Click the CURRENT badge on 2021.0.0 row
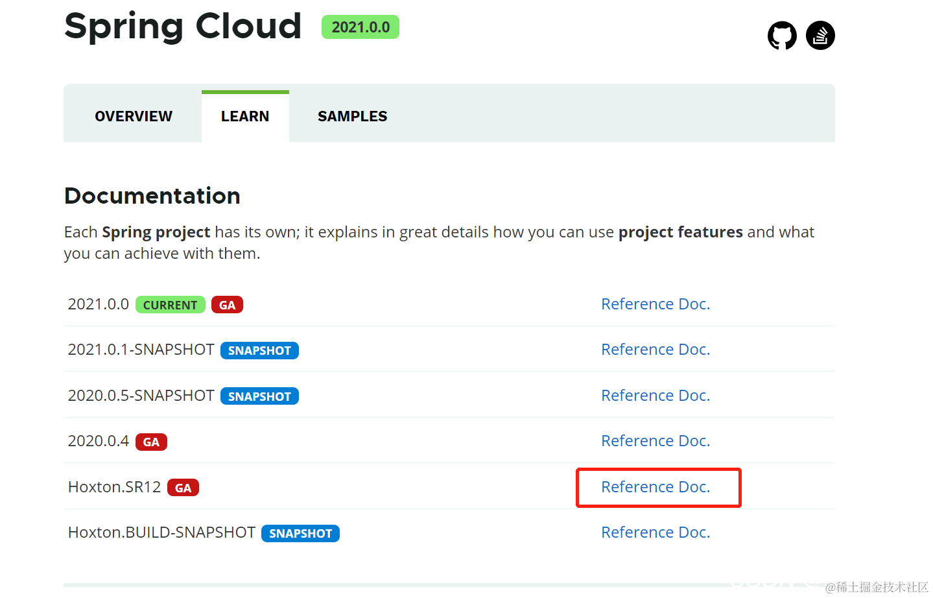Viewport: 933px width, 598px height. click(171, 305)
